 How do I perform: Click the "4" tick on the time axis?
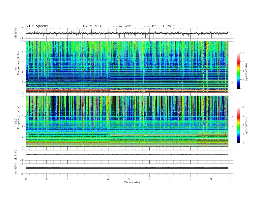(x=108, y=179)
